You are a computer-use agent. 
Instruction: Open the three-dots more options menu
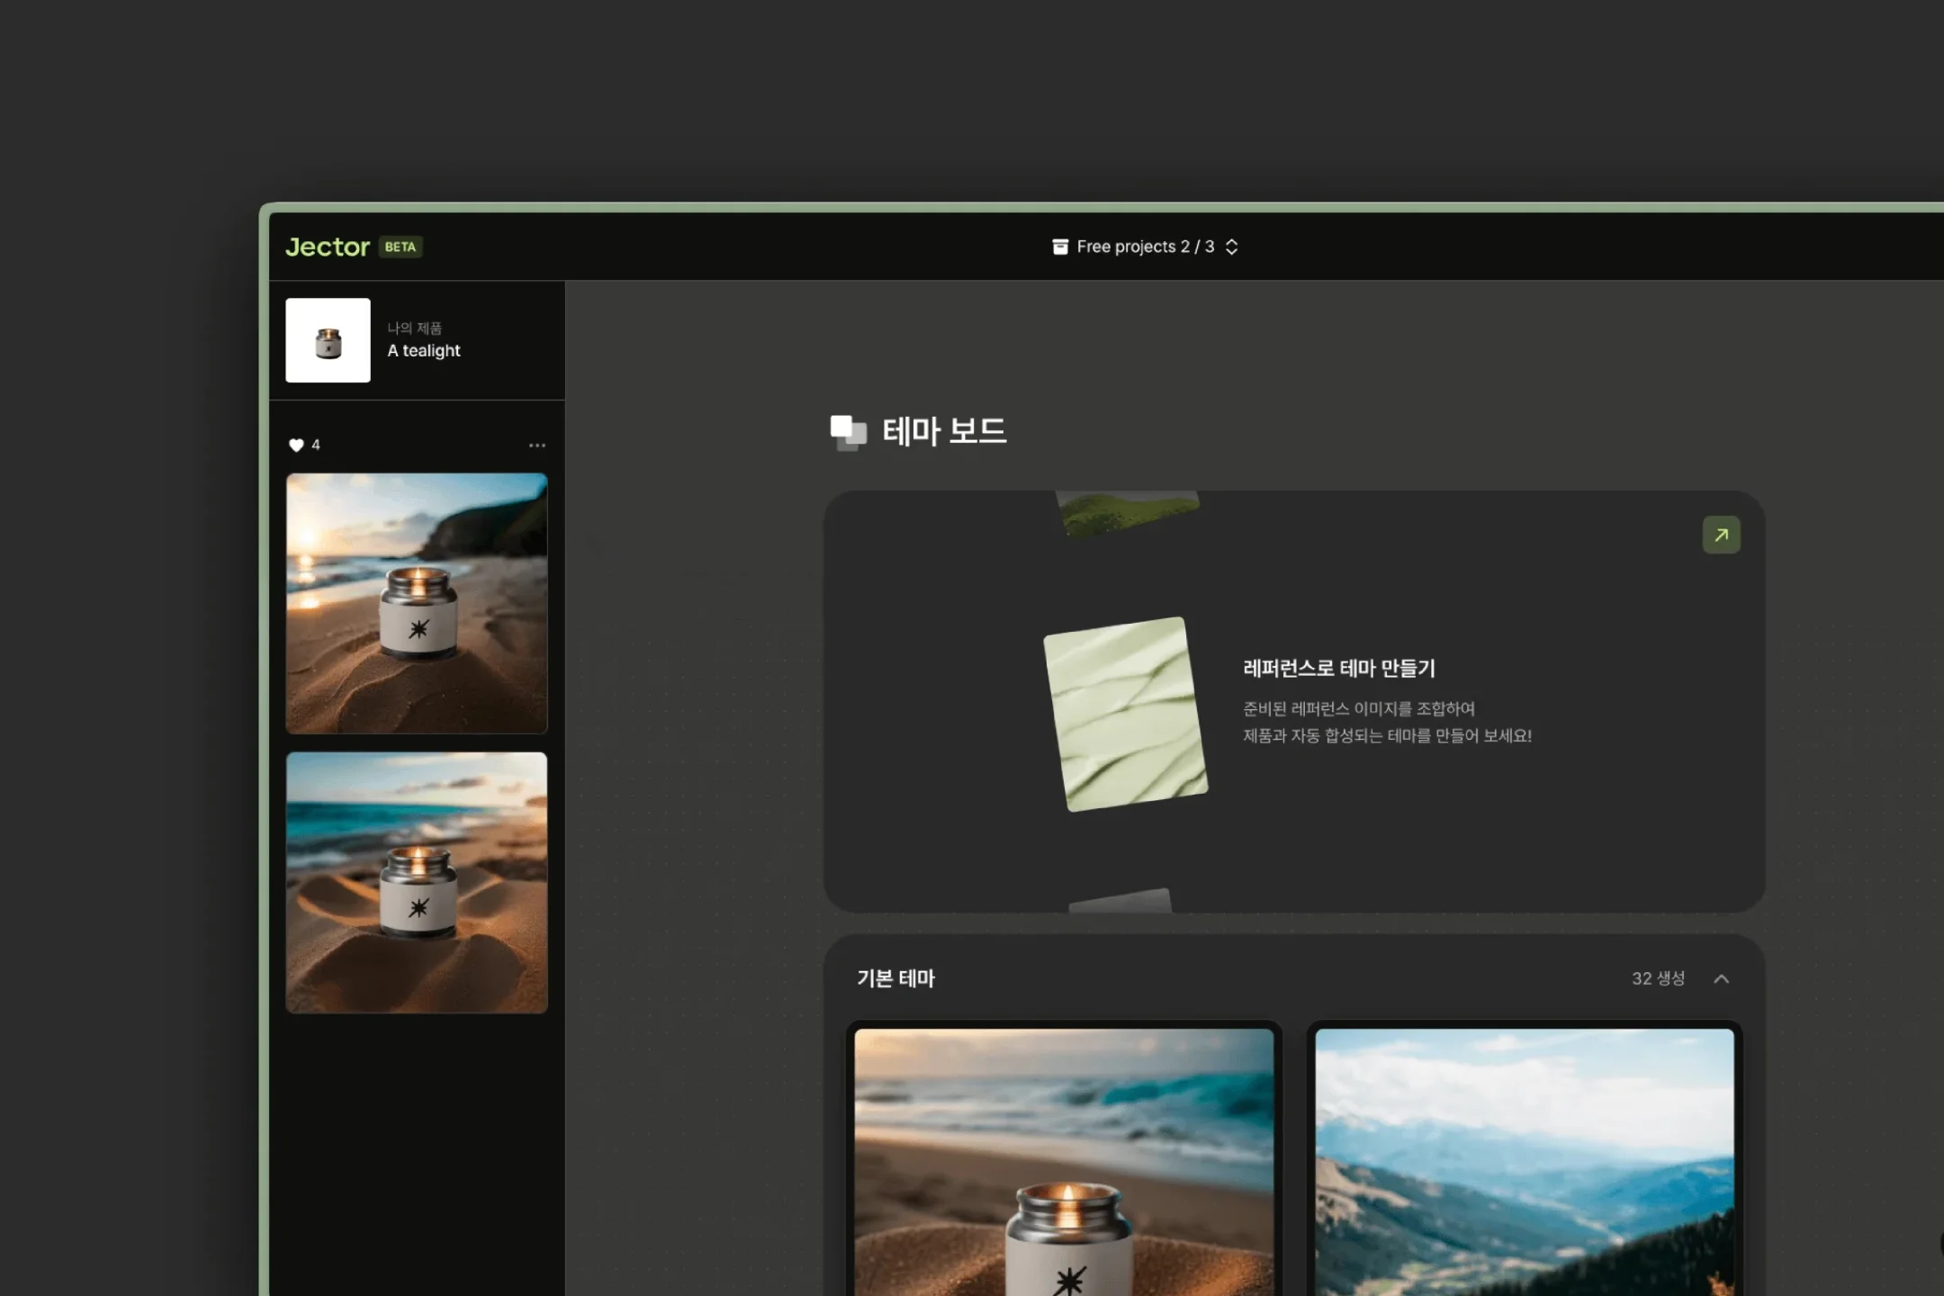pos(537,445)
